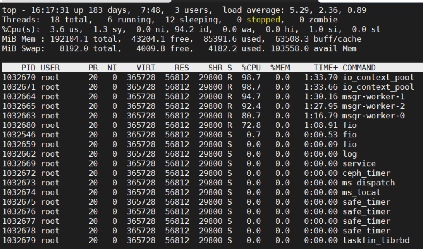Select PID 1032678 in the thread list
This screenshot has width=423, height=249.
click(19, 231)
